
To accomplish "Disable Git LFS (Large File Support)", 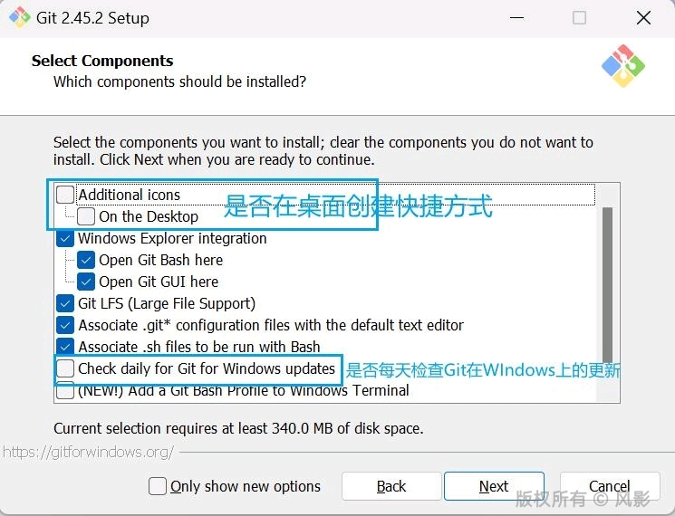I will [66, 303].
